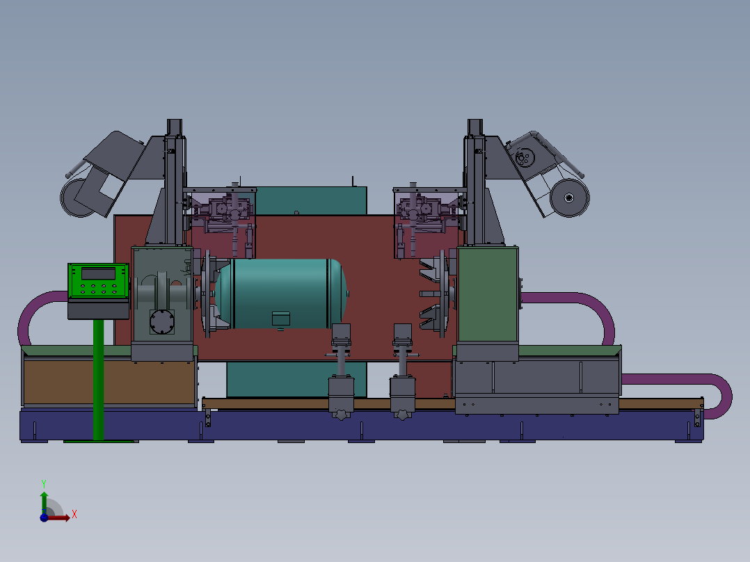Click the blue Z axis ball of the triad
Image resolution: width=750 pixels, height=562 pixels.
tap(44, 517)
